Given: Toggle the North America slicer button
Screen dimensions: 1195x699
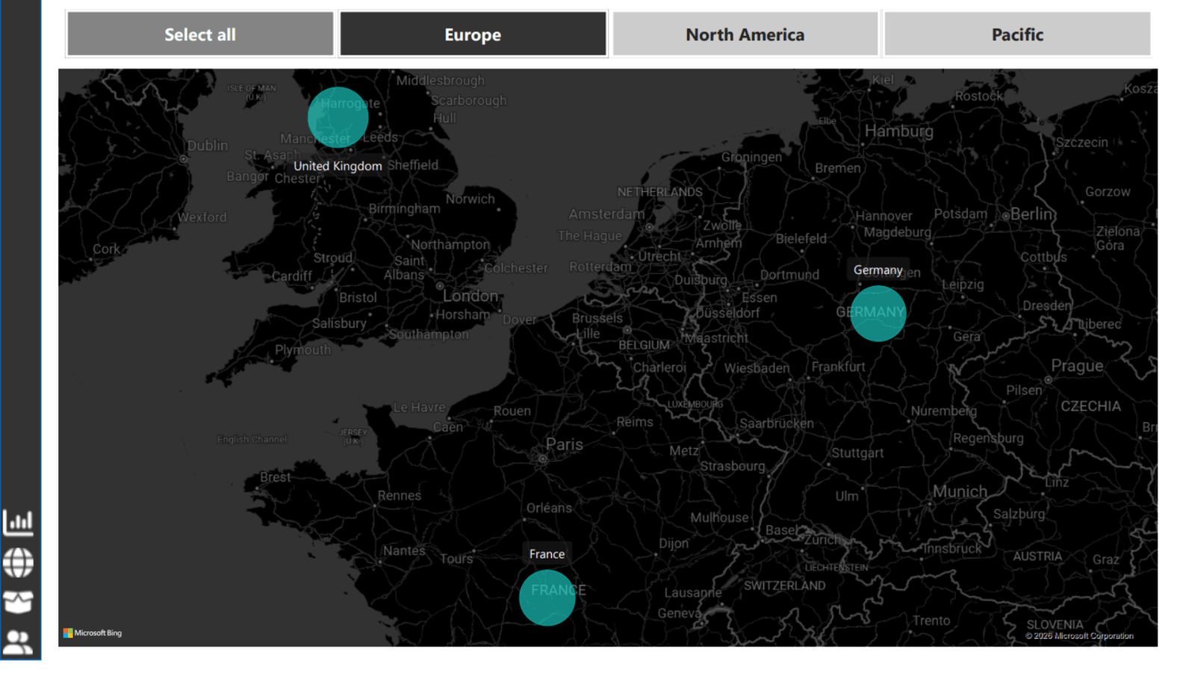Looking at the screenshot, I should (x=745, y=34).
